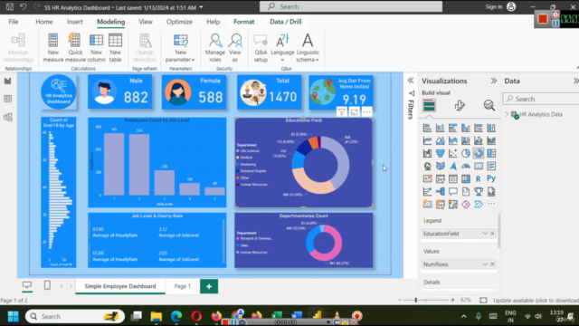This screenshot has width=579, height=326.
Task: Open Linguistic schema dropdown
Action: 308,48
